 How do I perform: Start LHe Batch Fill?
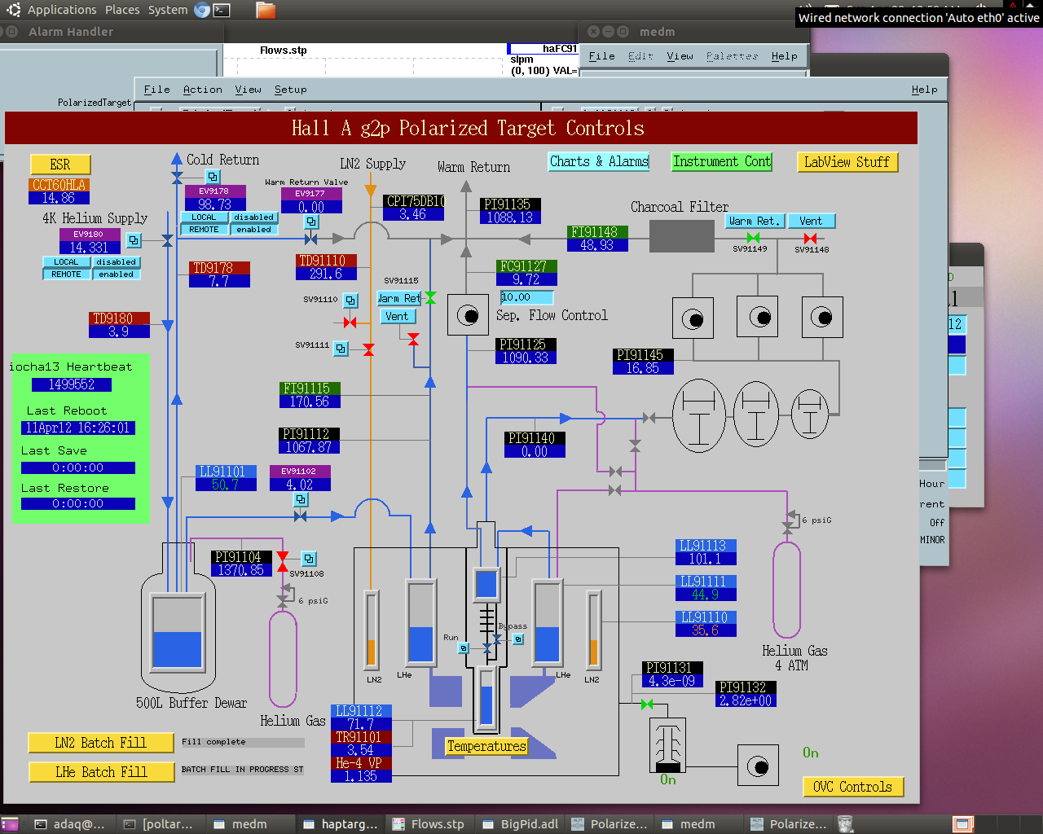tap(101, 772)
